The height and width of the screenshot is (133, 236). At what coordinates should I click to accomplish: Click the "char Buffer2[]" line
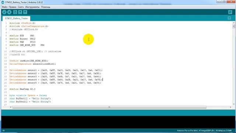point(30,102)
